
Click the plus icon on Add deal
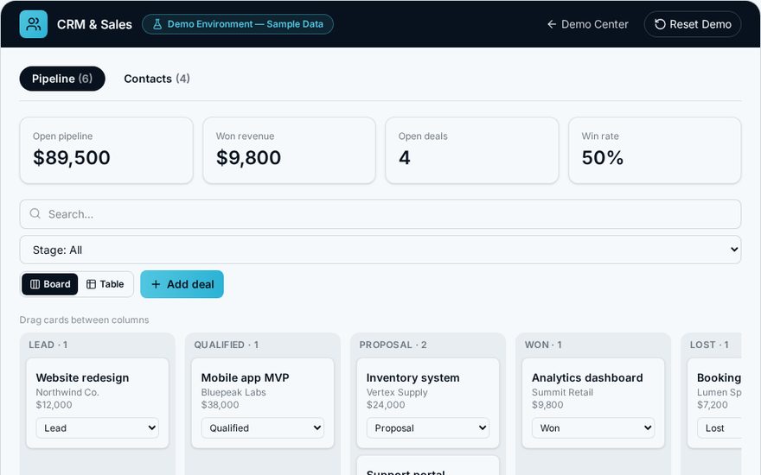[x=156, y=284]
